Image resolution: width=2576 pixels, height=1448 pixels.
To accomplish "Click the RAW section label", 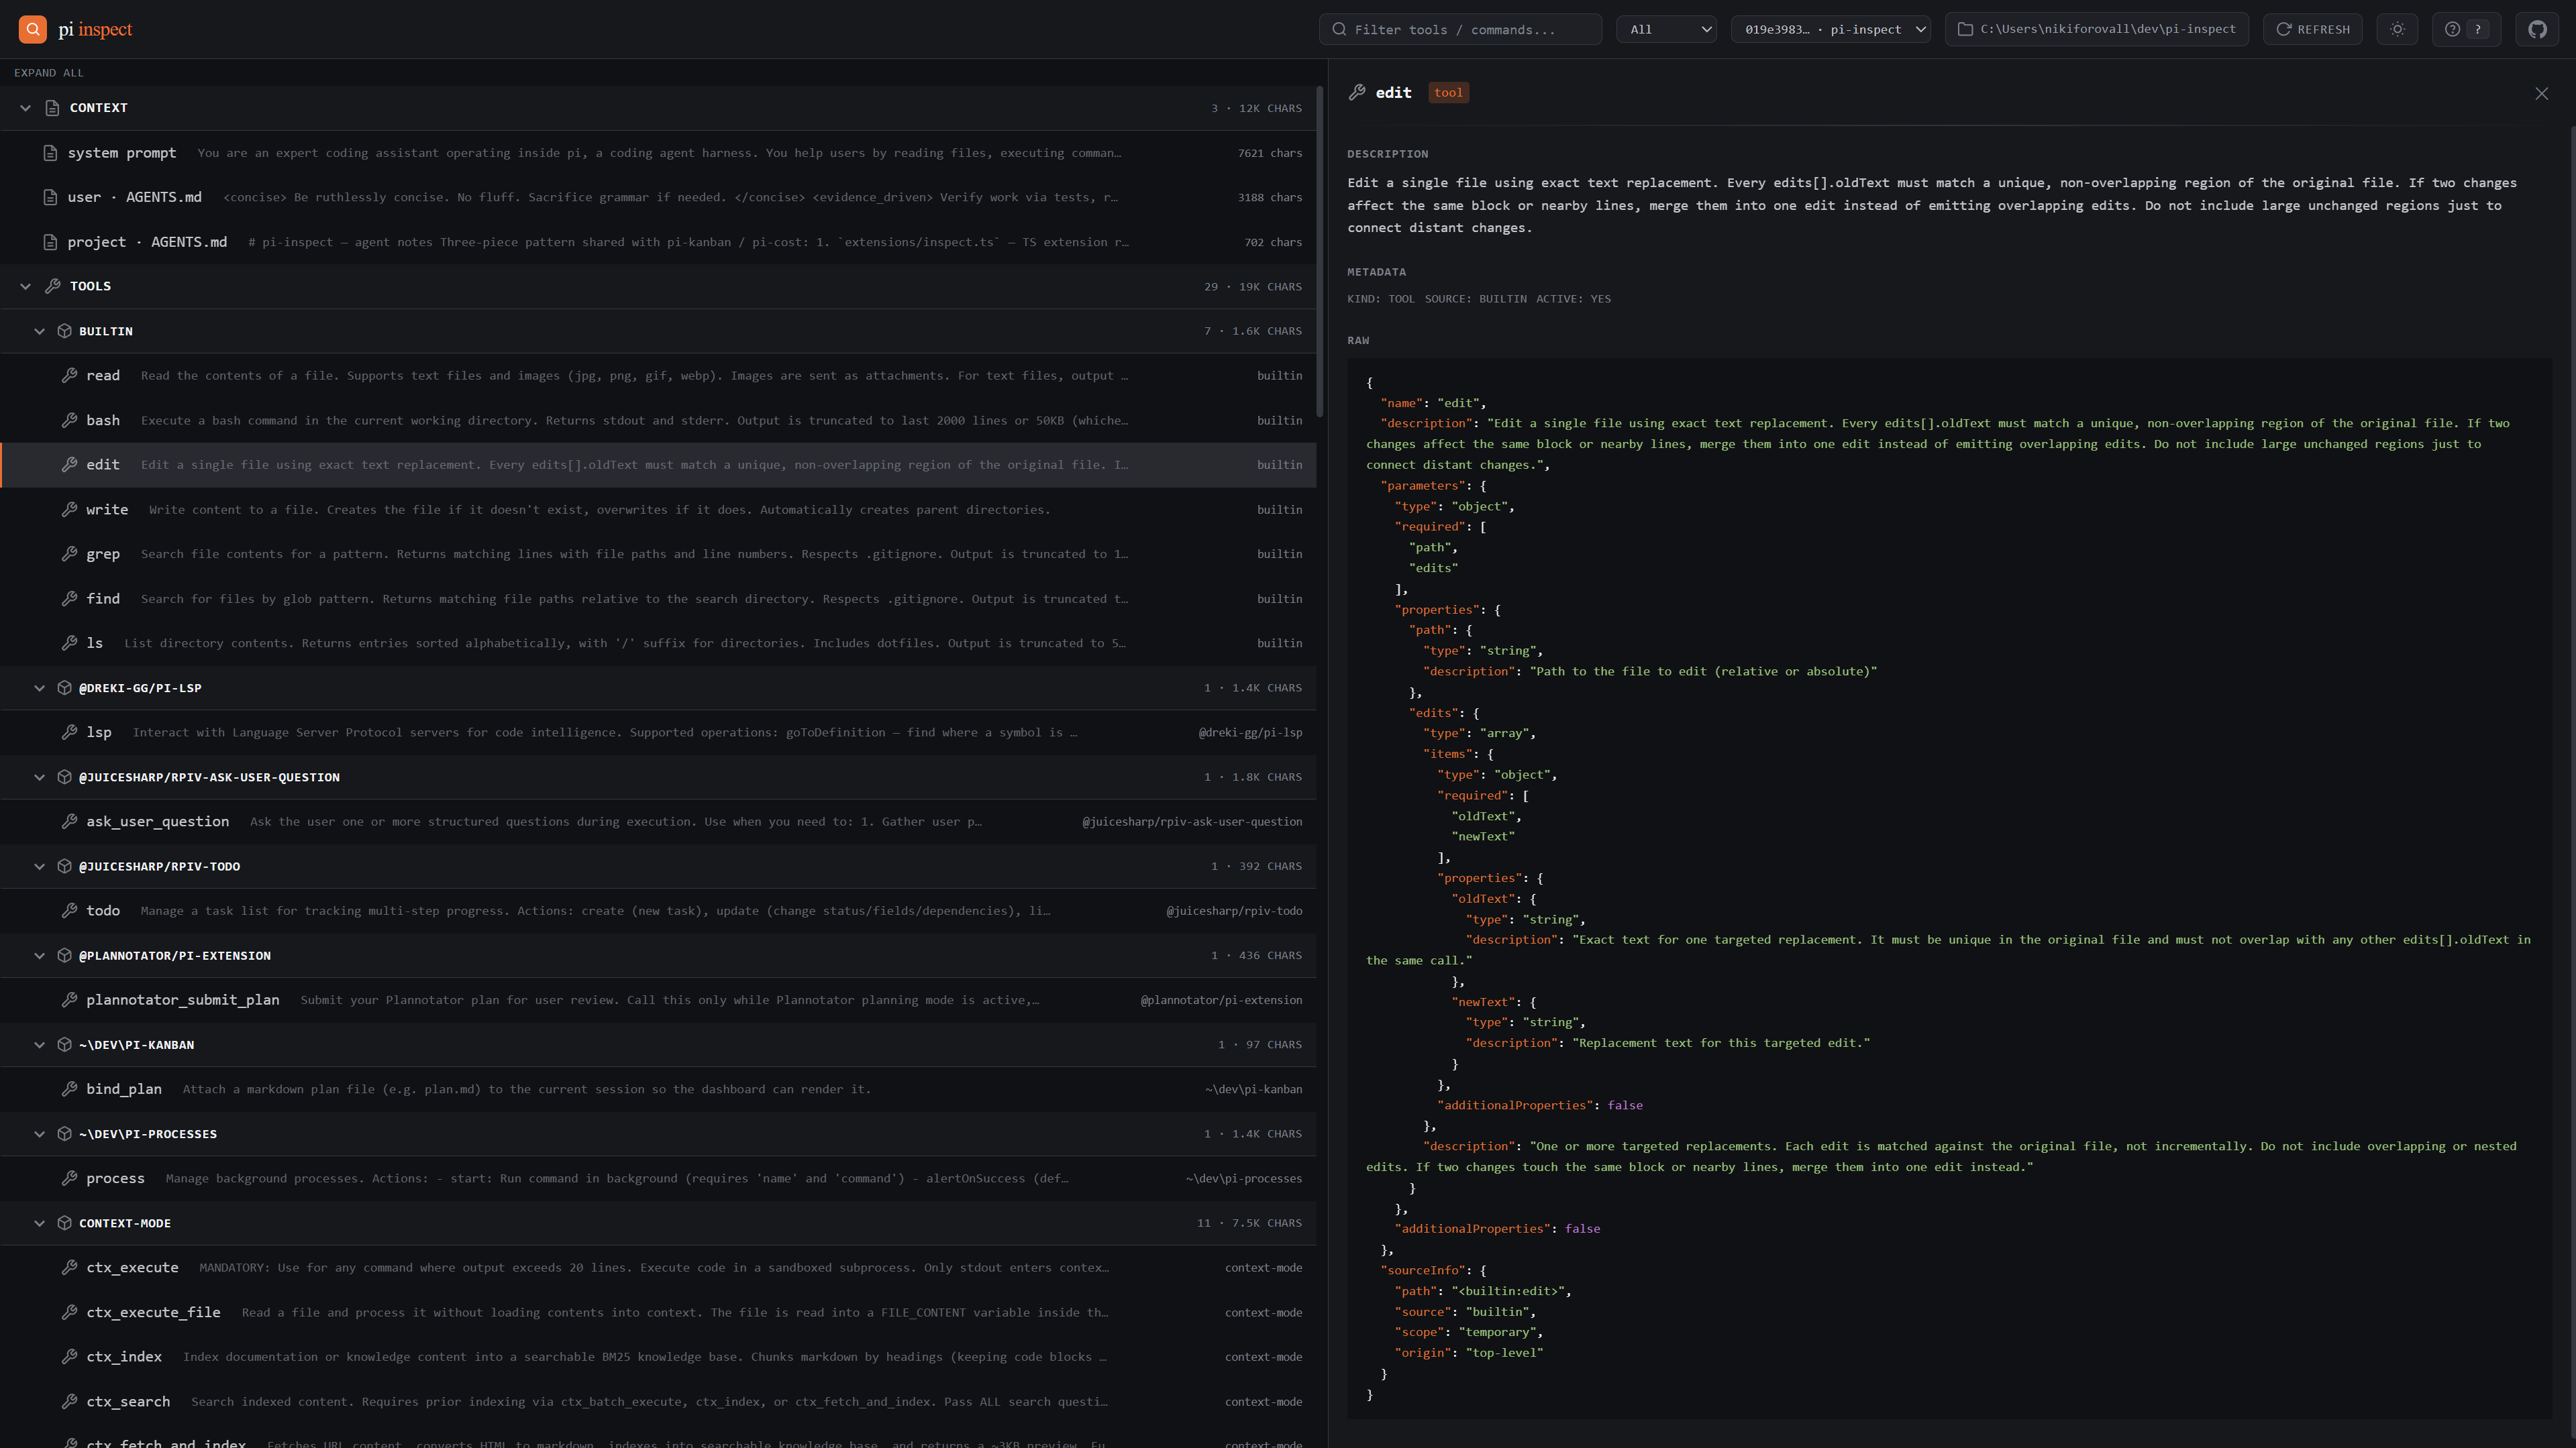I will 1358,341.
